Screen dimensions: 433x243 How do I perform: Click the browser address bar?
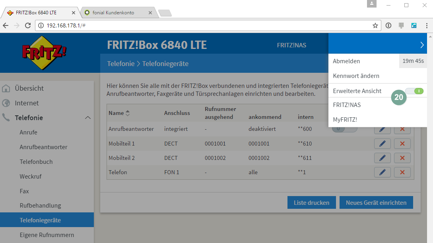pos(207,25)
